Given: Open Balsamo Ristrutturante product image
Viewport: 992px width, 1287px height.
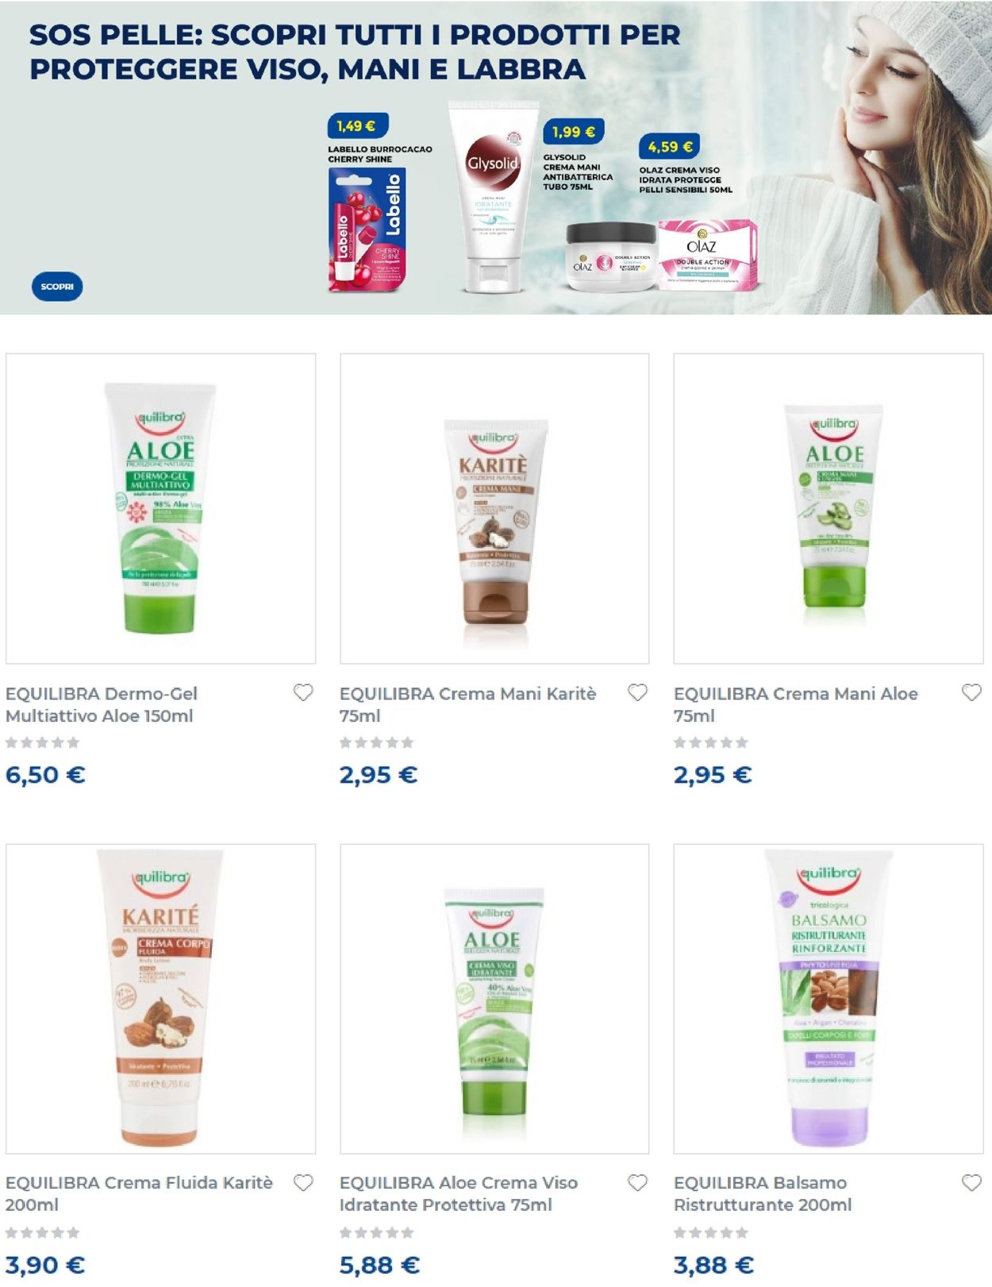Looking at the screenshot, I should pos(829,999).
